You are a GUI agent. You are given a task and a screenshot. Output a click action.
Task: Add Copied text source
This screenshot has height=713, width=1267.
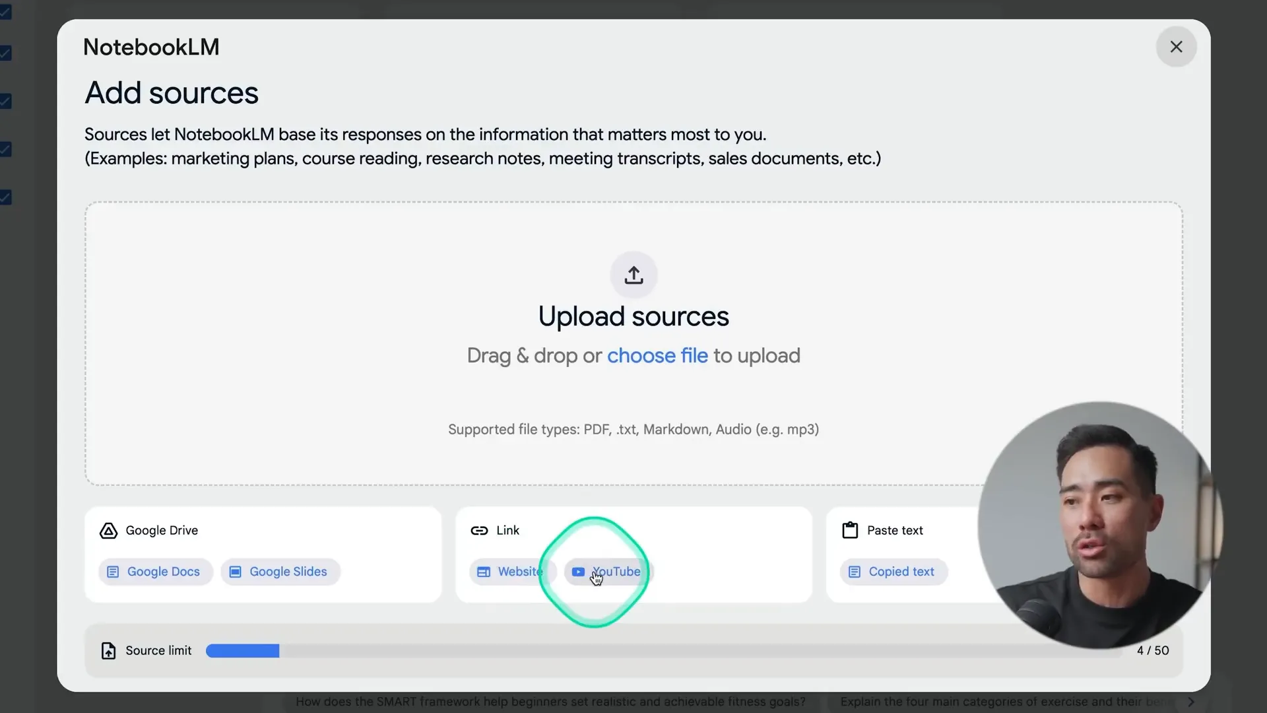pyautogui.click(x=893, y=572)
